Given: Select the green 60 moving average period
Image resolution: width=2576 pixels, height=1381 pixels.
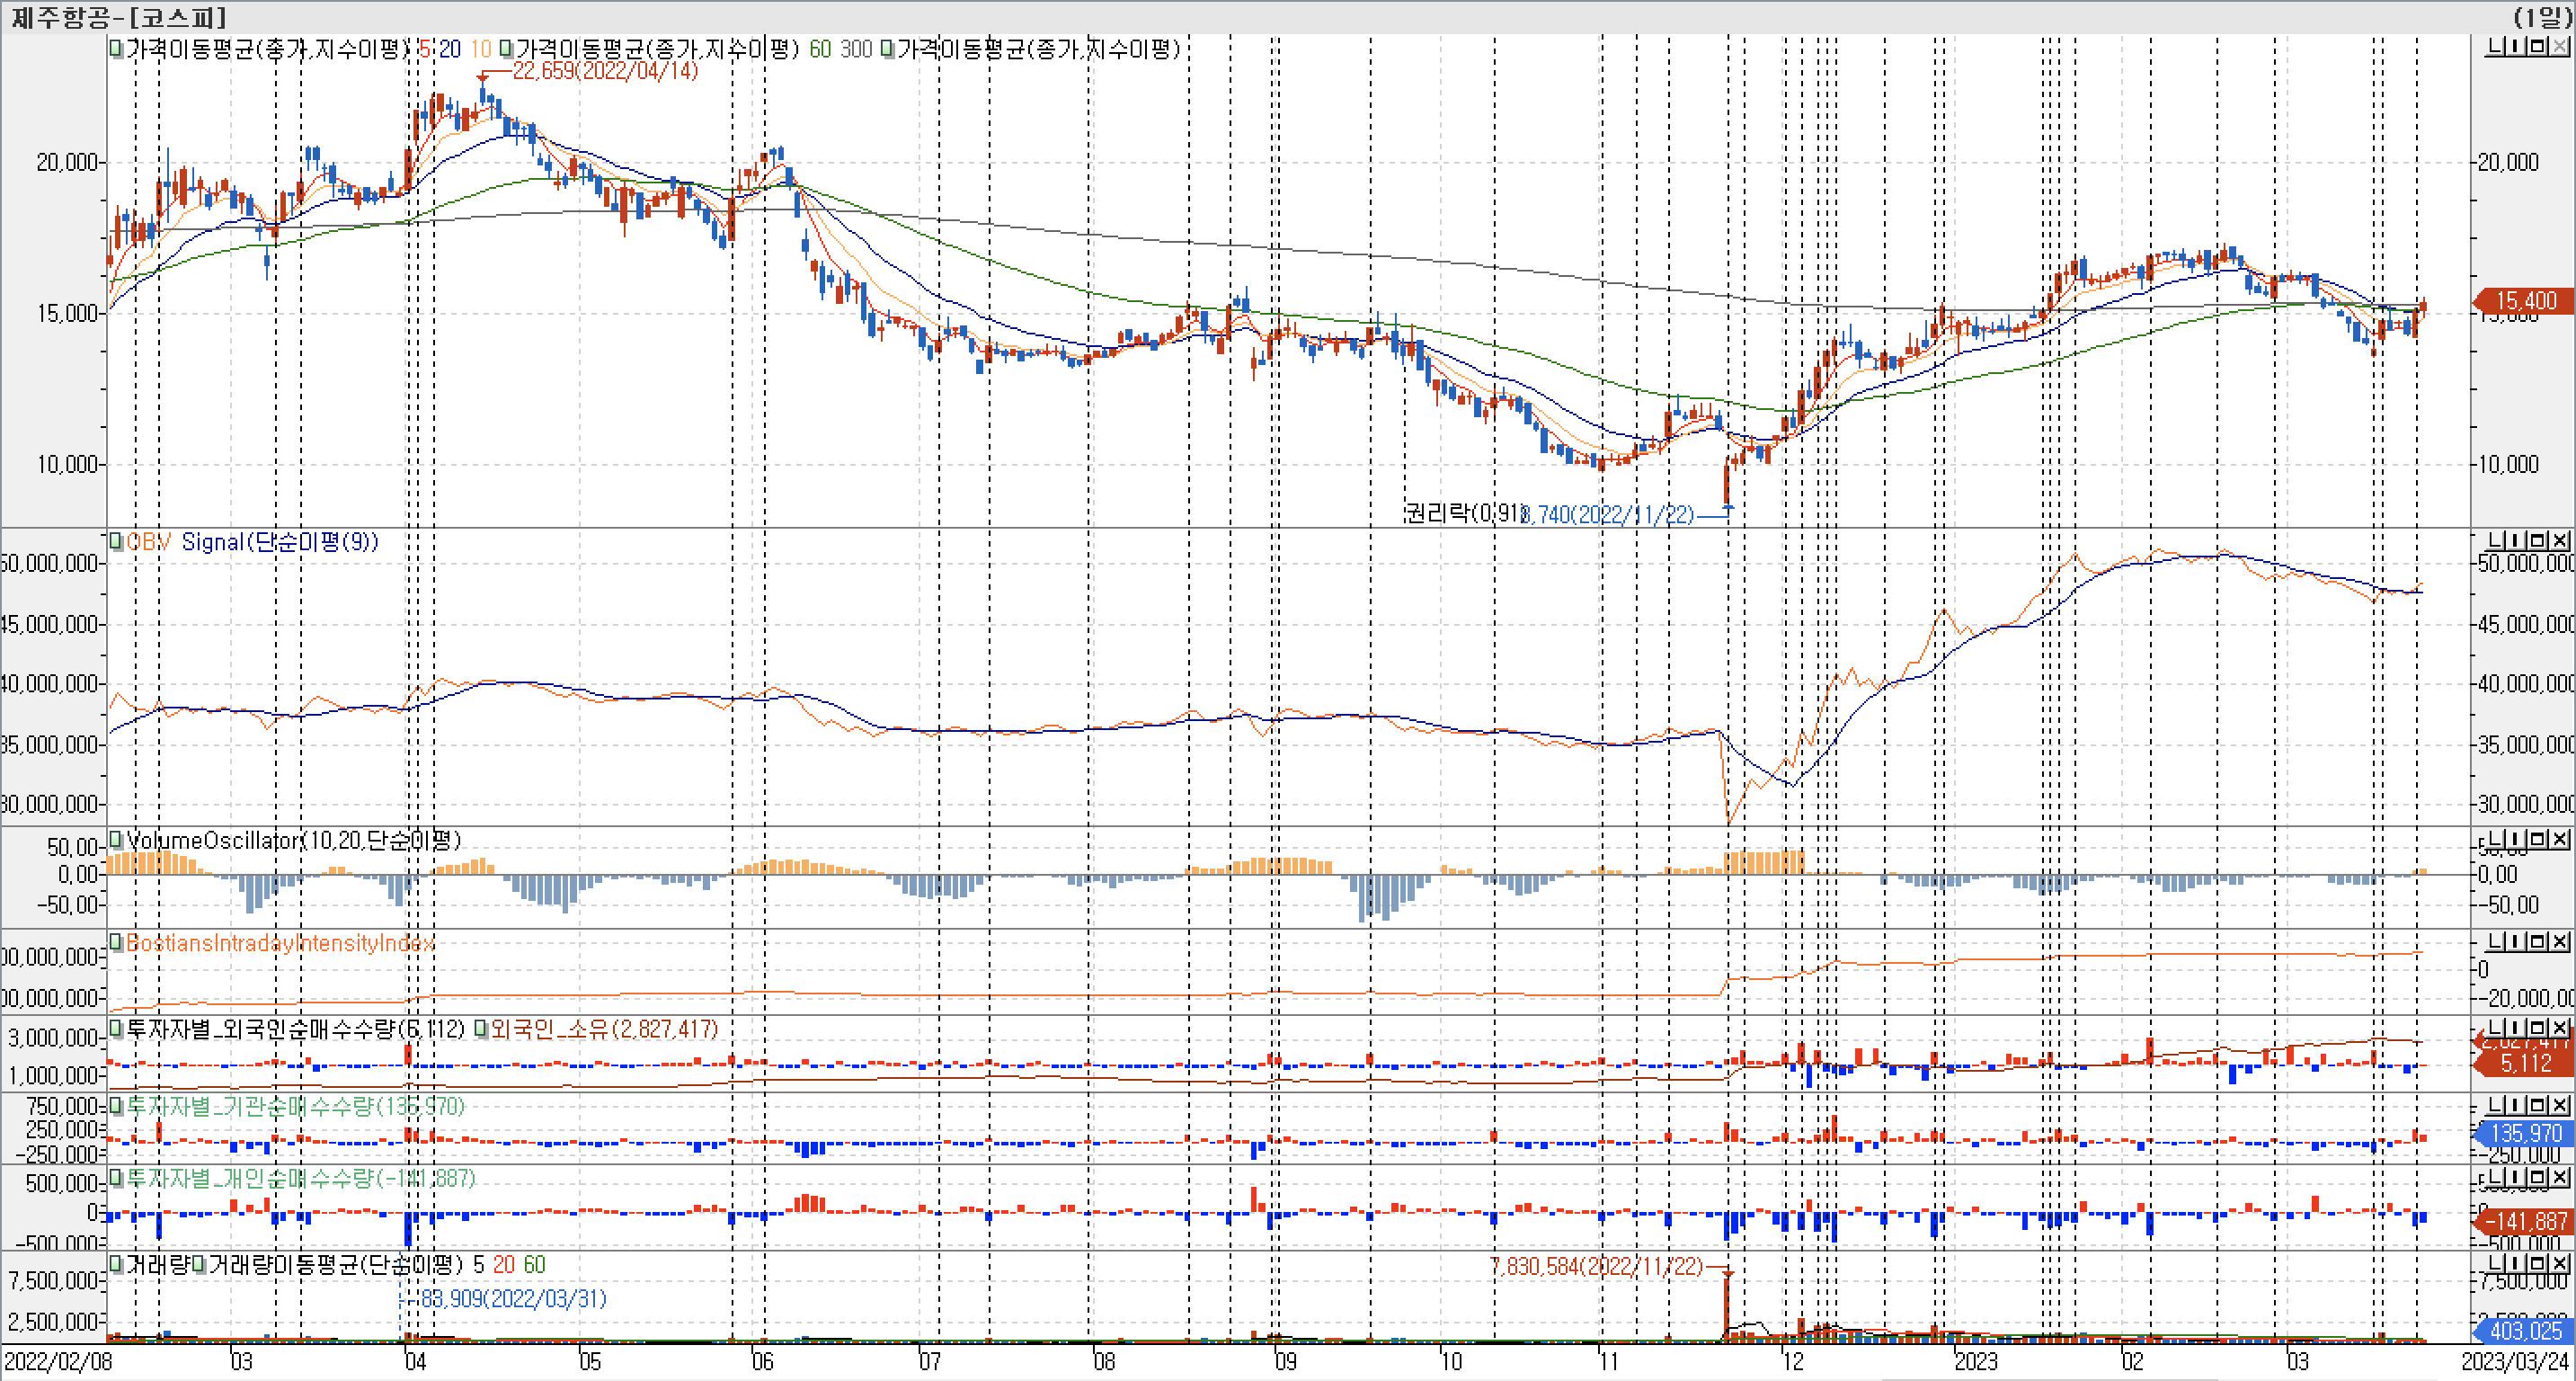Looking at the screenshot, I should click(819, 49).
